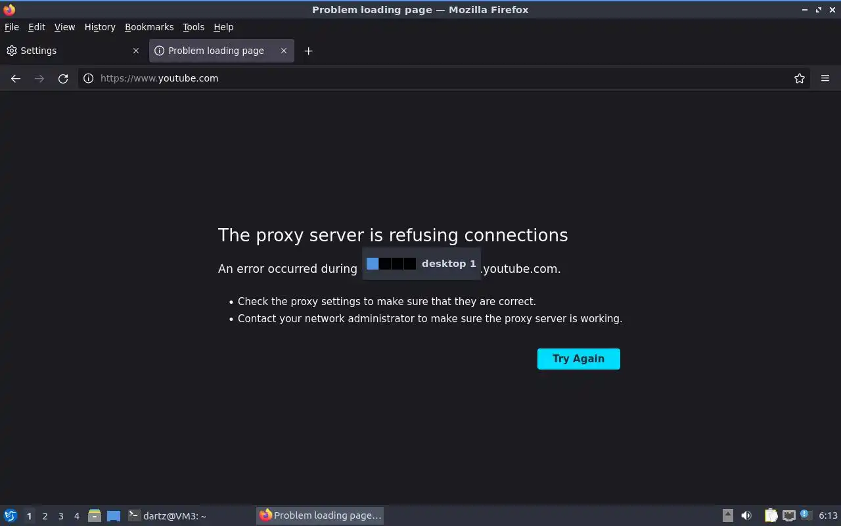Switch to the dartz@VM3 terminal window

[189, 516]
